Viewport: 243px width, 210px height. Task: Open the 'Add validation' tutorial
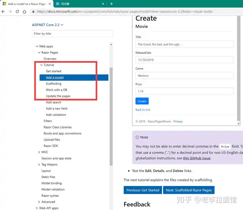[56, 115]
